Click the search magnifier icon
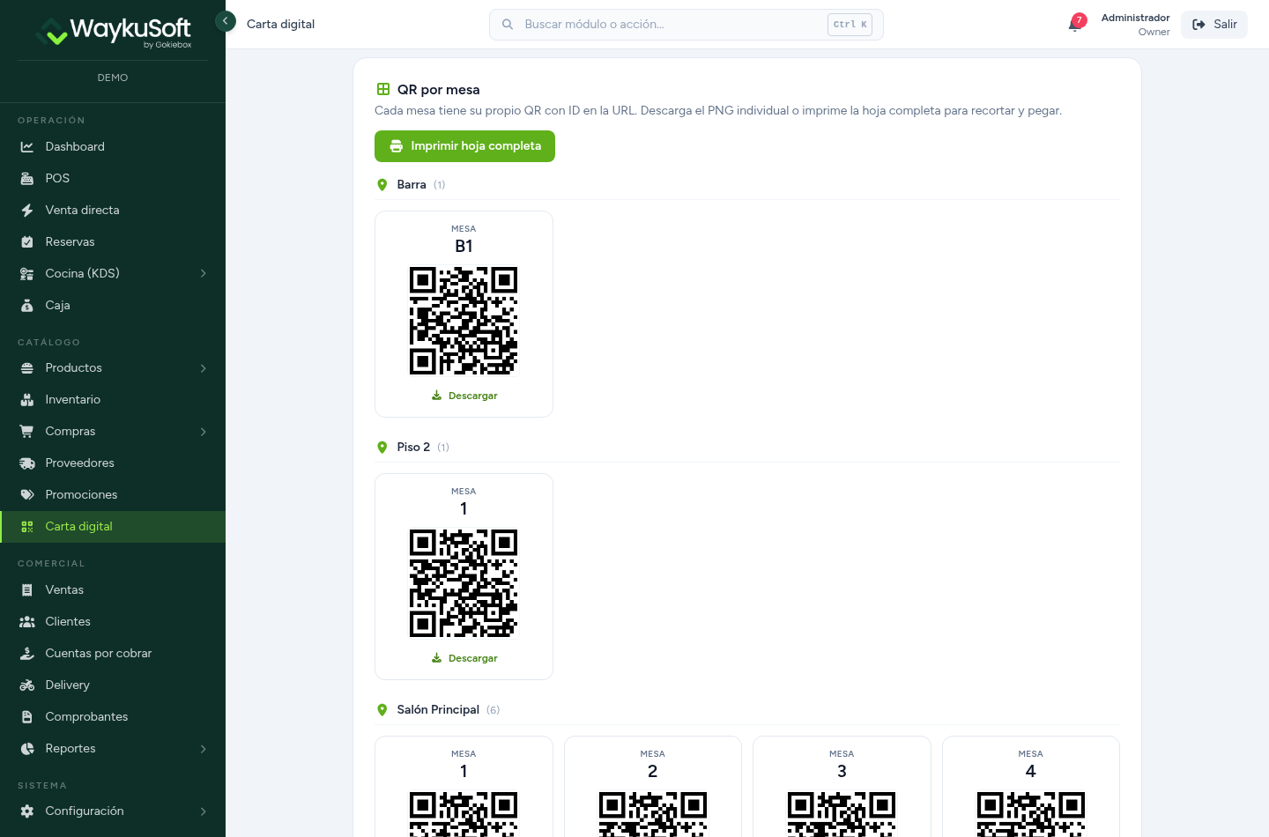This screenshot has width=1269, height=837. click(508, 25)
